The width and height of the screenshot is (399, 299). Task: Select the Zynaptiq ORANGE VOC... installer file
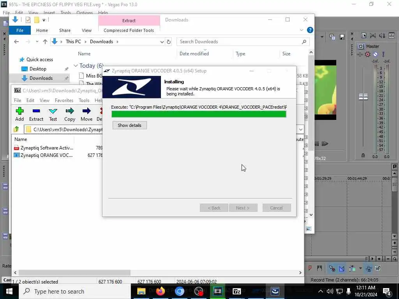coord(43,155)
